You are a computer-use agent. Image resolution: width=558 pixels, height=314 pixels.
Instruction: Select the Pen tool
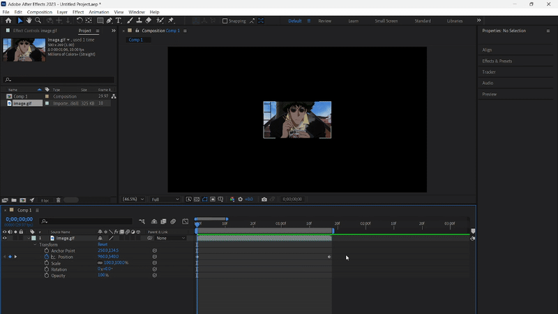[x=110, y=21]
